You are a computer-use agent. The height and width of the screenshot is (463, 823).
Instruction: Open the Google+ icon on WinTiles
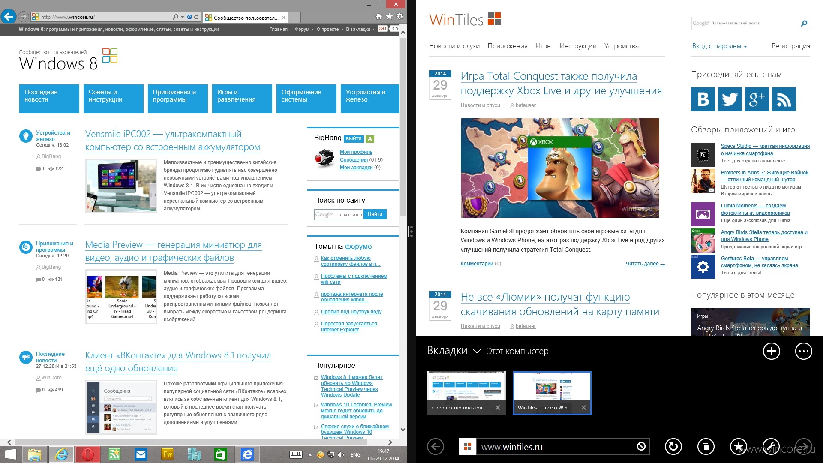click(757, 99)
